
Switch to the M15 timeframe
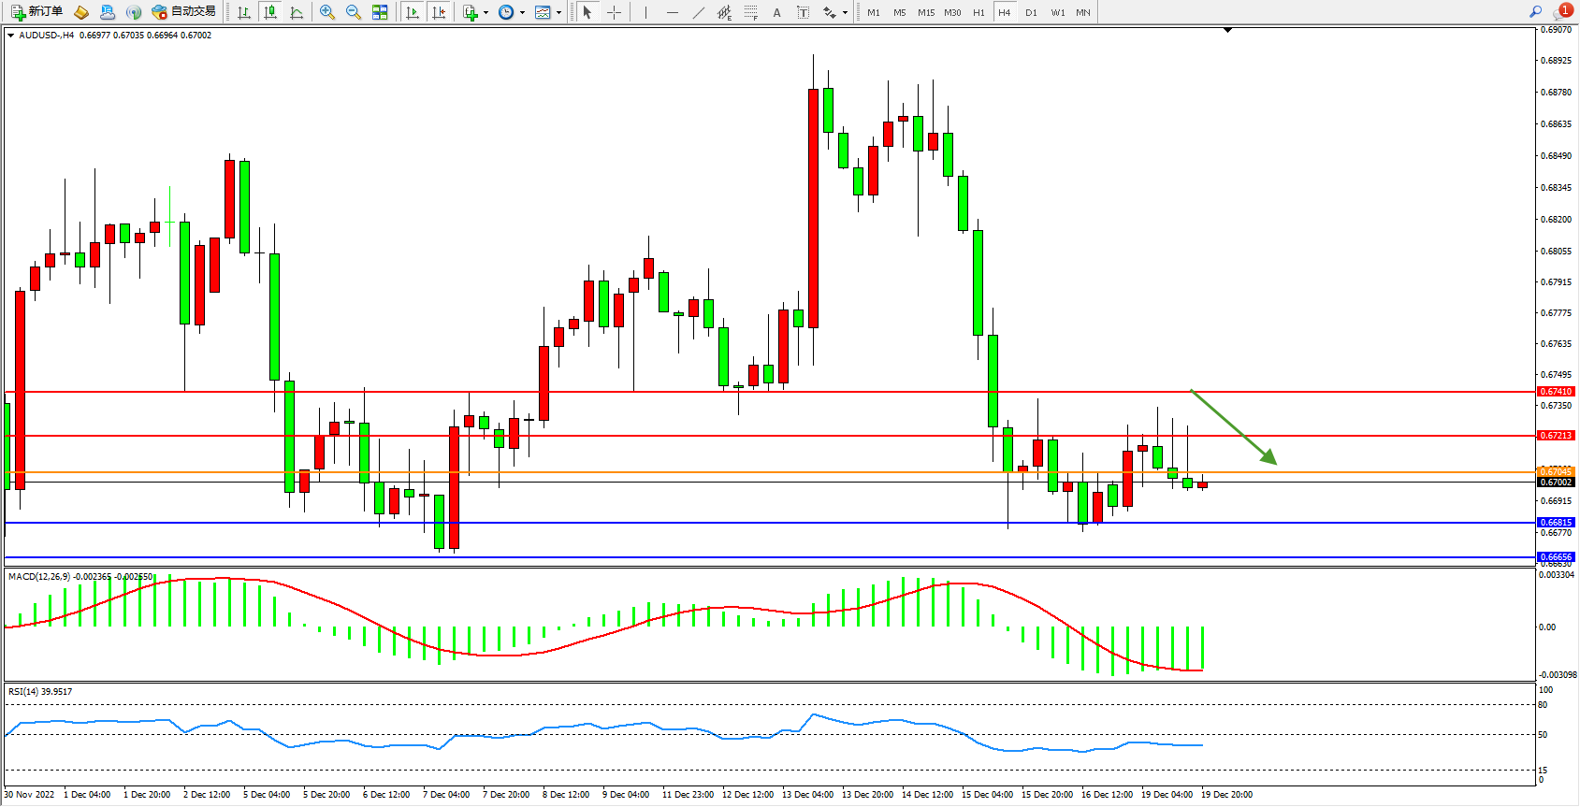(x=926, y=12)
